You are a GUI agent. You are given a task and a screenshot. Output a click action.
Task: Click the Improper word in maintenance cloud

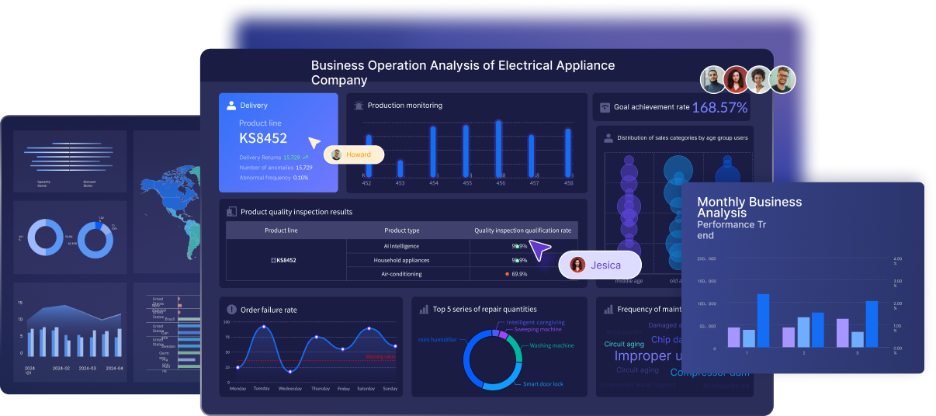[x=642, y=355]
